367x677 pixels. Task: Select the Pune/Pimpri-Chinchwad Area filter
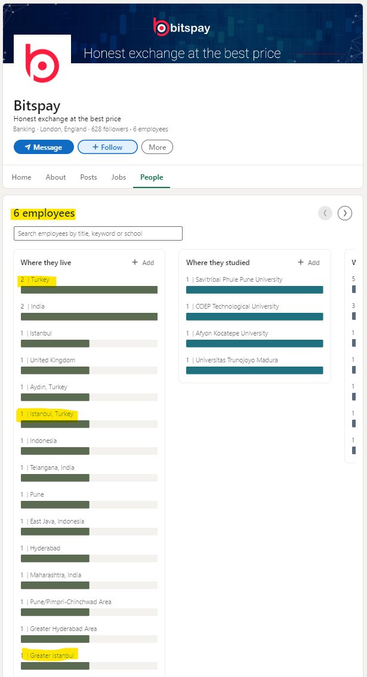pos(89,607)
